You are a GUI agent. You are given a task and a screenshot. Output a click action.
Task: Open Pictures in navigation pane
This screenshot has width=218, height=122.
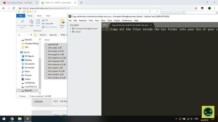pos(28,75)
